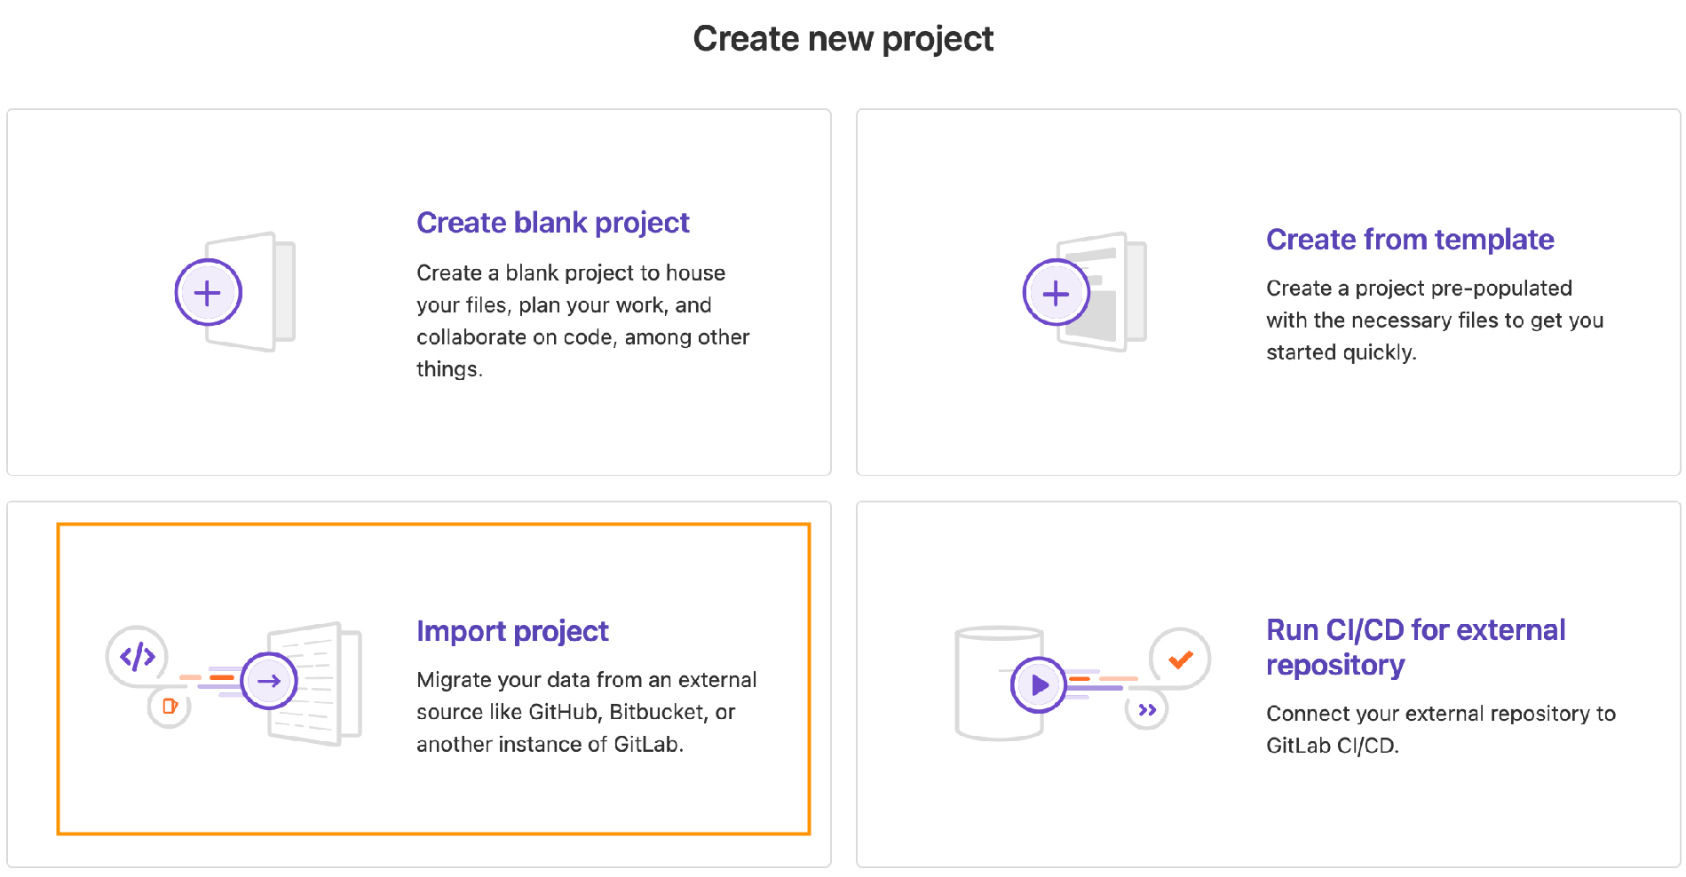Click the Migrate your data description text

(x=586, y=712)
